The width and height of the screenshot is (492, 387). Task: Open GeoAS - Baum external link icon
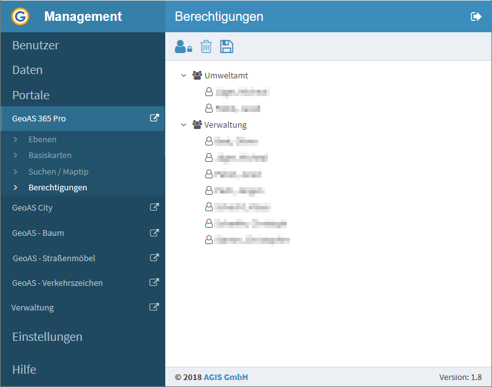pyautogui.click(x=154, y=233)
